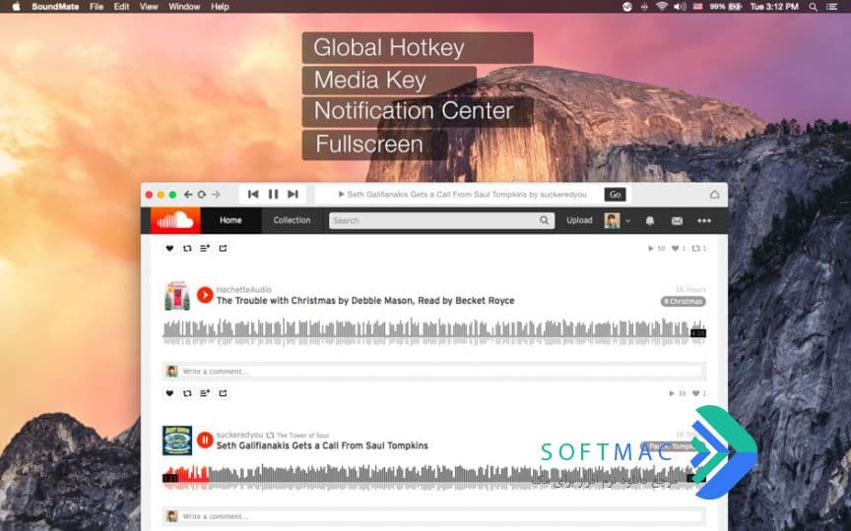Open Seth Galifianakis Gets a Call title
Viewport: 851px width, 531px height.
pyautogui.click(x=322, y=445)
